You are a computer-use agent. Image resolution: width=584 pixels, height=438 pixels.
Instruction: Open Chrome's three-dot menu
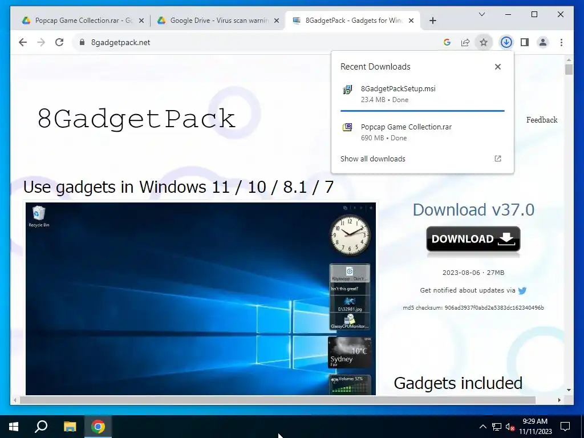coord(561,42)
